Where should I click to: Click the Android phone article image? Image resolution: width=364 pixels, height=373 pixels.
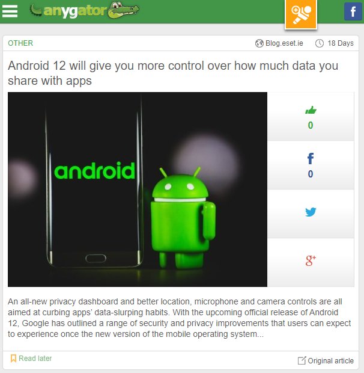coord(138,190)
